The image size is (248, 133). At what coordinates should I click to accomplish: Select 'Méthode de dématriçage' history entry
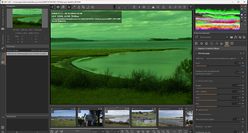(x=27, y=54)
